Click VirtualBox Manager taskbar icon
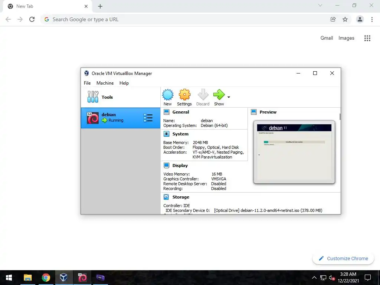The height and width of the screenshot is (285, 380). 64,278
